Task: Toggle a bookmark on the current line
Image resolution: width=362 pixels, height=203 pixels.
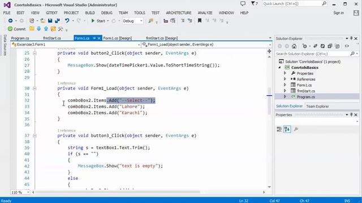Action: (x=200, y=21)
